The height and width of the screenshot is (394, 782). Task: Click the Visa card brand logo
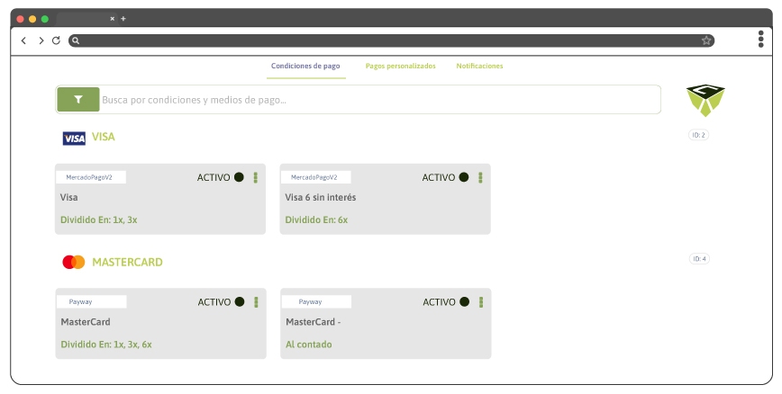click(x=74, y=139)
